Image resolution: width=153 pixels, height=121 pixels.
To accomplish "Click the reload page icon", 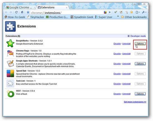I will click(x=16, y=12).
